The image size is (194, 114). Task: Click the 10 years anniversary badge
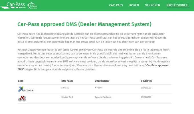32,5
